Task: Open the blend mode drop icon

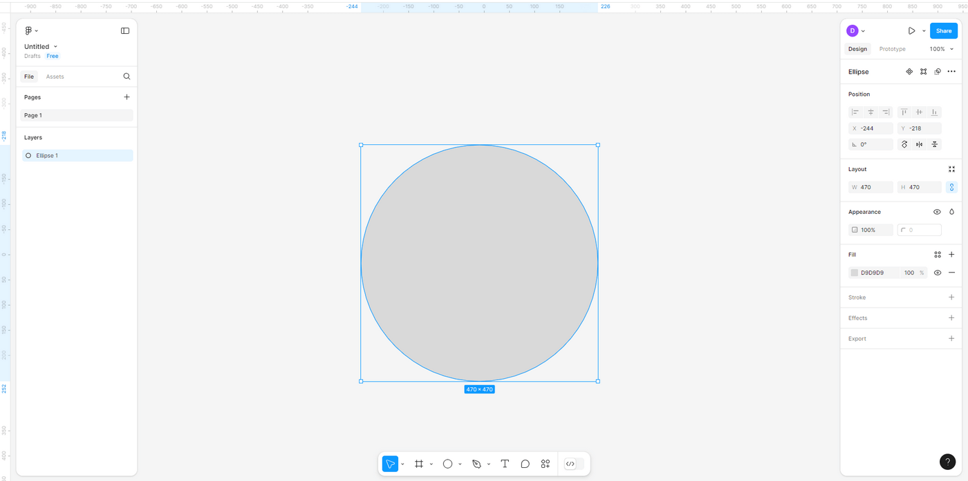Action: pyautogui.click(x=951, y=212)
